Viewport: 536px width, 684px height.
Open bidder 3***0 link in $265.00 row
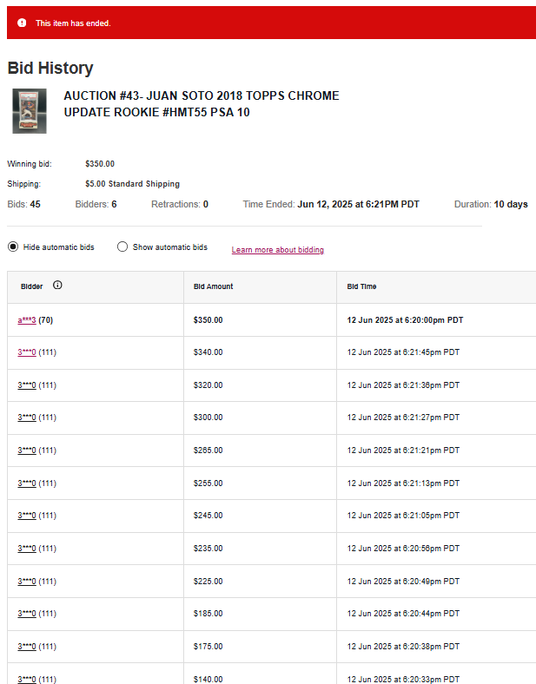click(27, 451)
